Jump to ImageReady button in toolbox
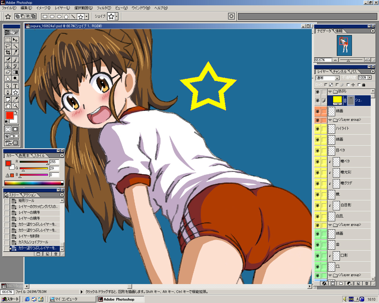Screen dimensions: 379x303 pos(12,143)
